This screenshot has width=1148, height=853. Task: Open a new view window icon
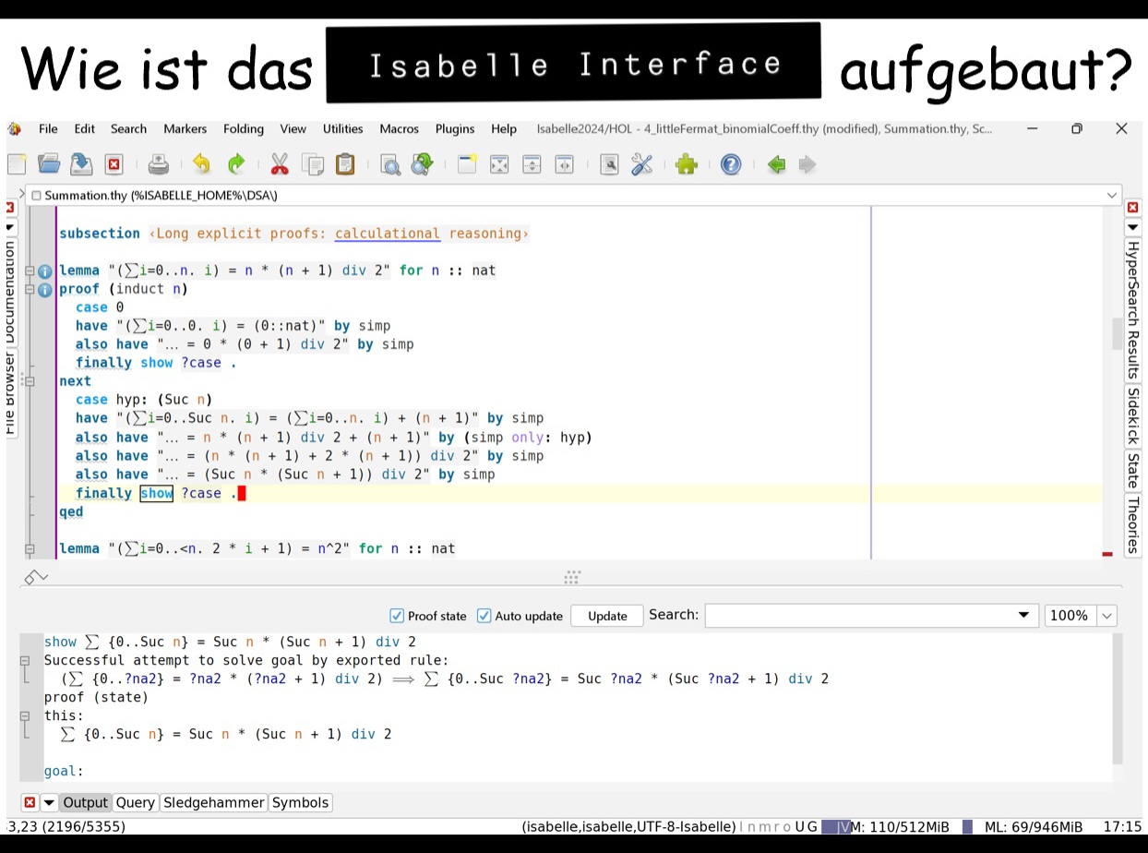[x=467, y=165]
